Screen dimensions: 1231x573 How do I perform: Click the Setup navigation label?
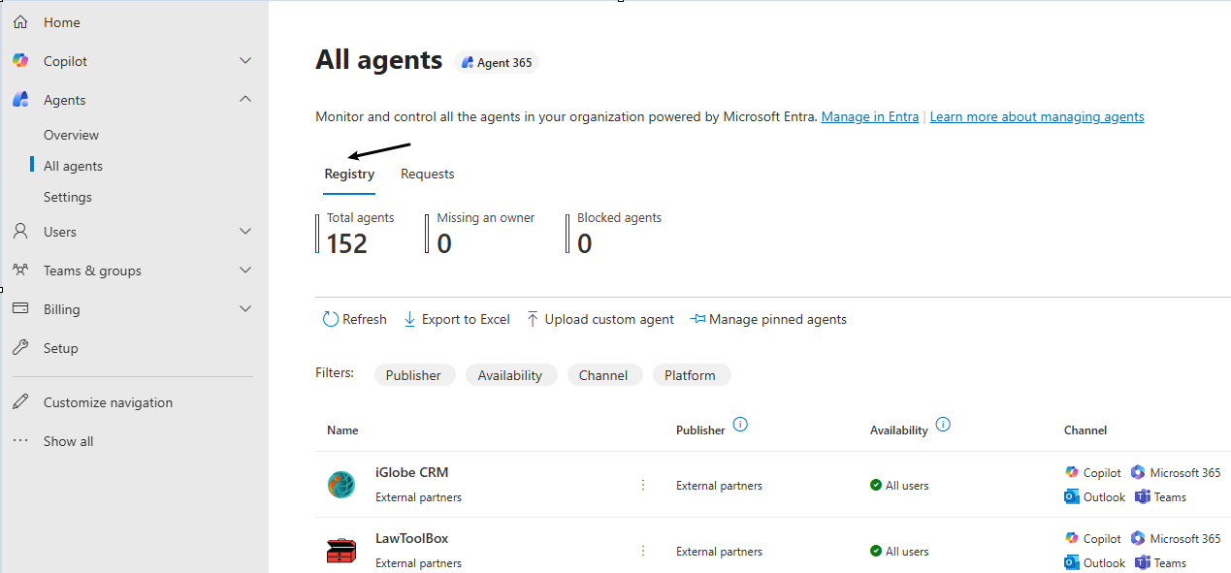coord(61,348)
